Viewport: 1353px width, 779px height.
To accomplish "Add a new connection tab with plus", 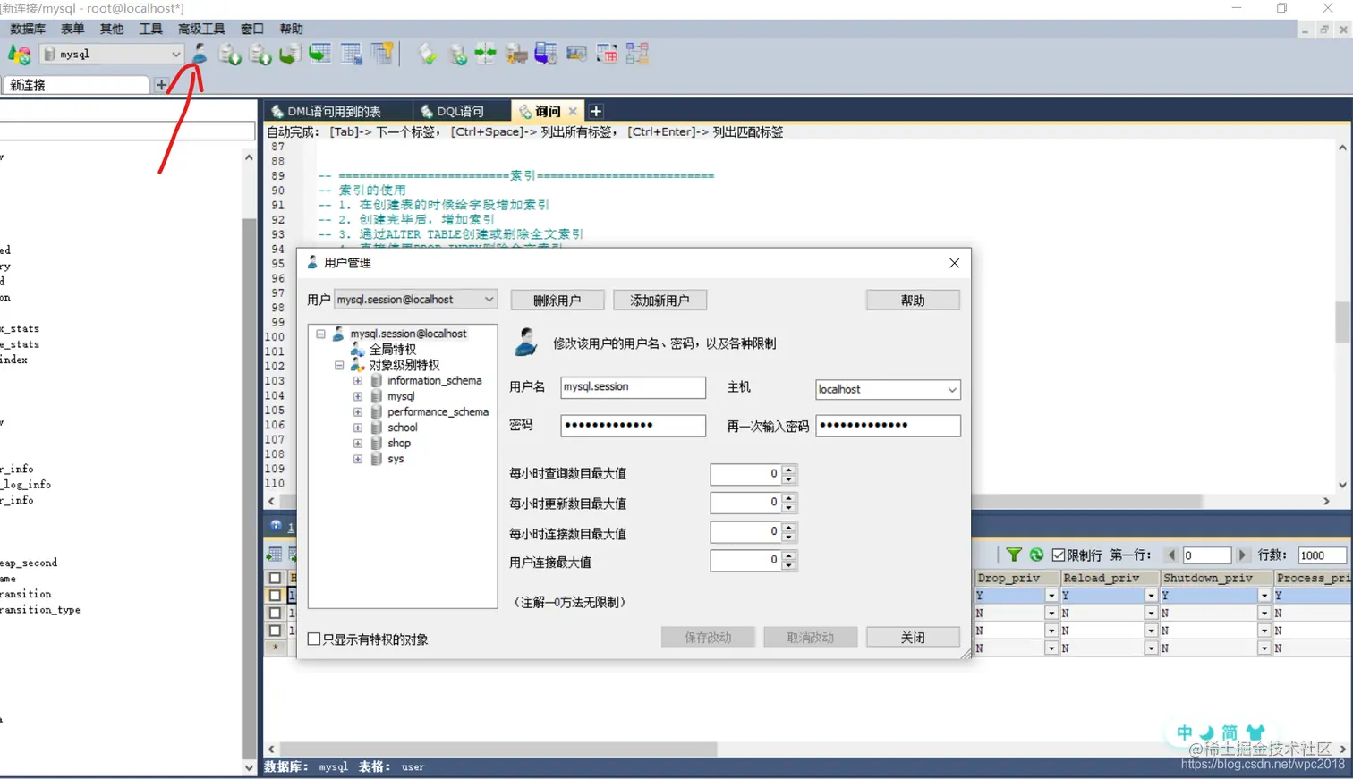I will point(161,85).
